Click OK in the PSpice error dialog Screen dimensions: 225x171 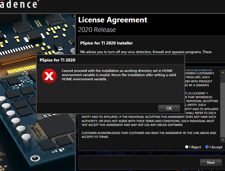169,108
